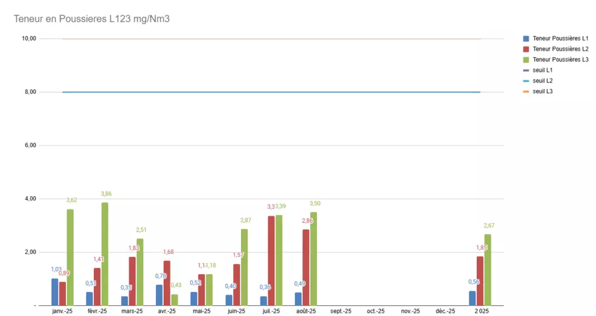Click the purple seuil L1 legend marker

pos(526,70)
